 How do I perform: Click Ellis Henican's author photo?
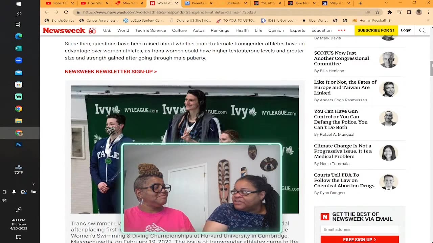[388, 60]
